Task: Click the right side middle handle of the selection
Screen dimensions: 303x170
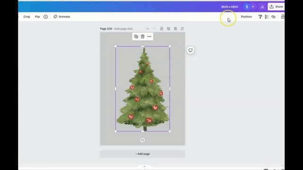Action: [x=169, y=89]
